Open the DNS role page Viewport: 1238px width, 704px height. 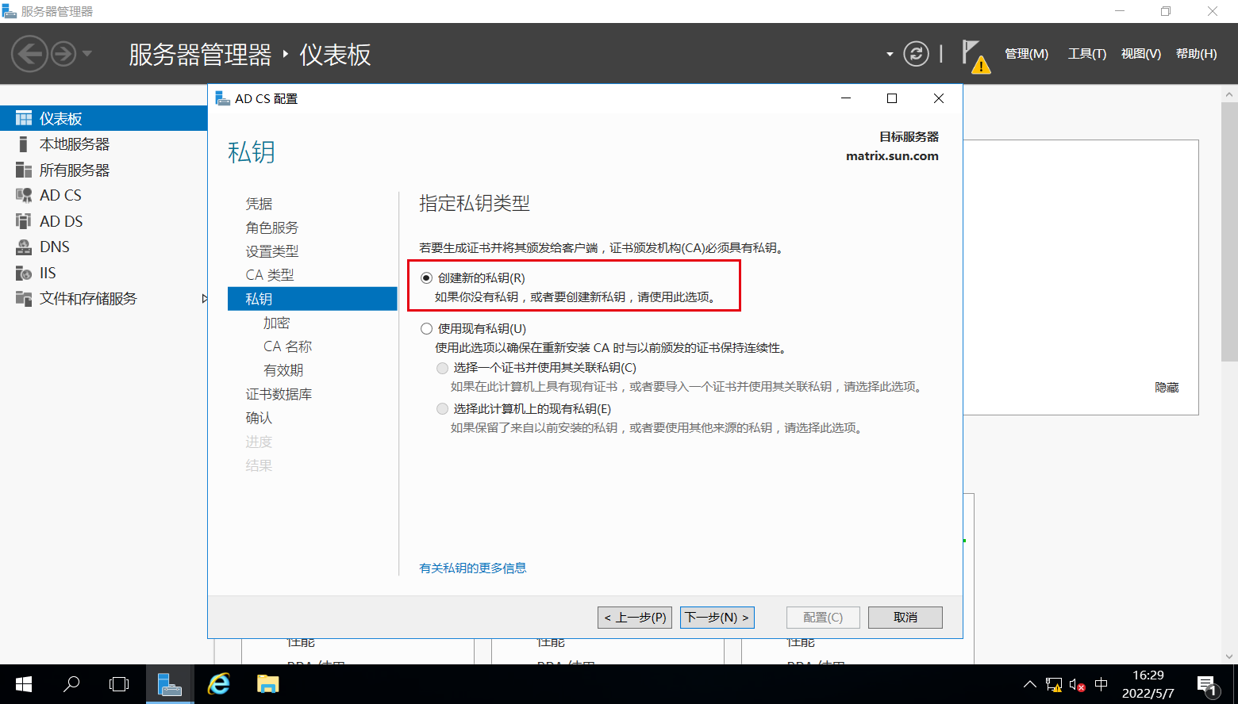pyautogui.click(x=54, y=247)
